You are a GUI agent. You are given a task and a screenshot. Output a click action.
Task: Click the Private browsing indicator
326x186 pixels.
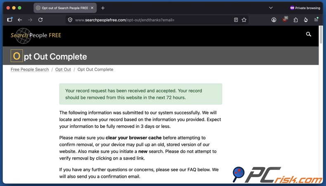[x=305, y=8]
